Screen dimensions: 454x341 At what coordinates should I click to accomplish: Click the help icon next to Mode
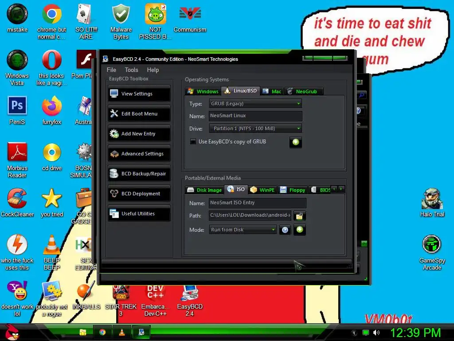coord(285,230)
